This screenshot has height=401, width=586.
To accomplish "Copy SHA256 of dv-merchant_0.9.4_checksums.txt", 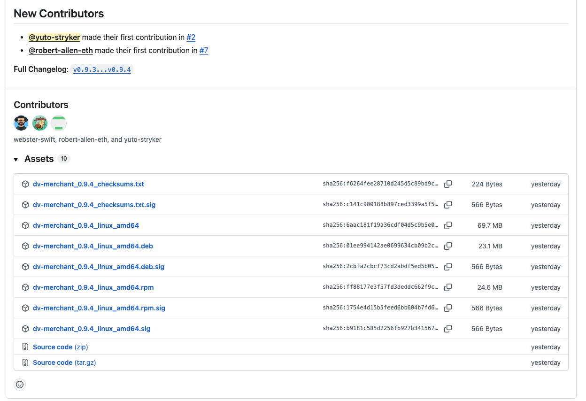I will tap(448, 184).
